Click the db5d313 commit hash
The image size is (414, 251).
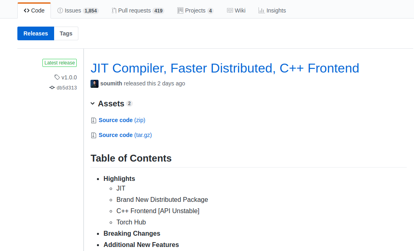(67, 87)
